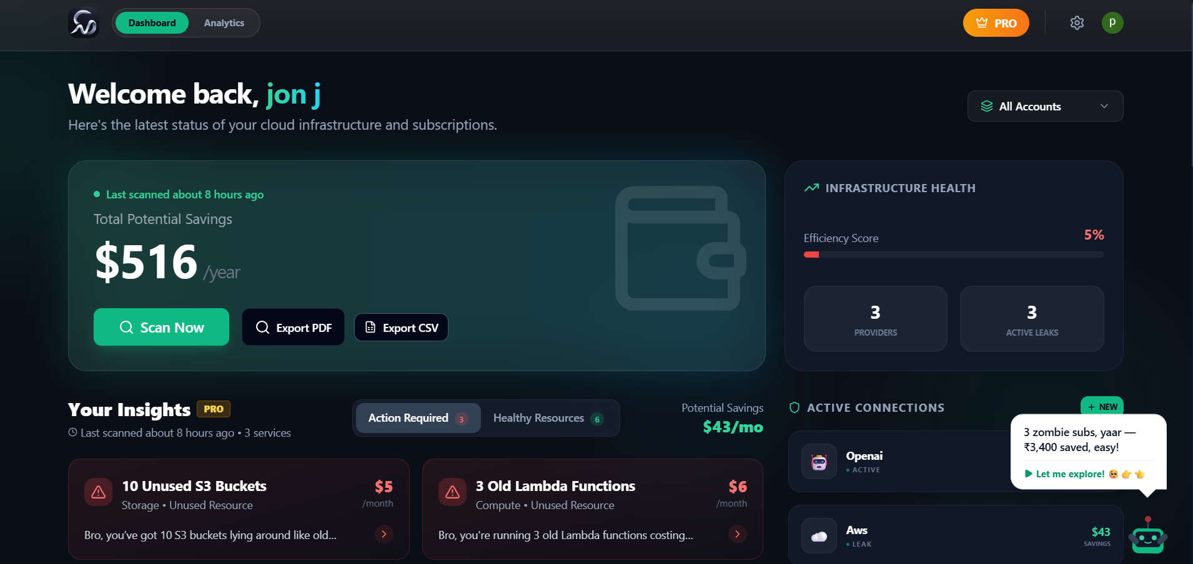Switch to the Analytics tab

click(224, 22)
